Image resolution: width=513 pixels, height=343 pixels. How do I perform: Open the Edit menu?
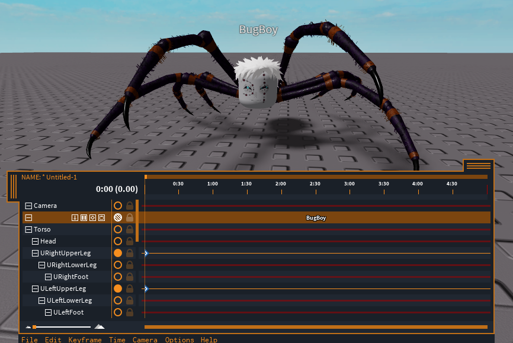click(x=53, y=339)
